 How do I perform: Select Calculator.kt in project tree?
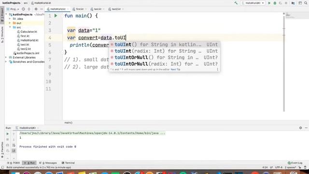pos(27,31)
